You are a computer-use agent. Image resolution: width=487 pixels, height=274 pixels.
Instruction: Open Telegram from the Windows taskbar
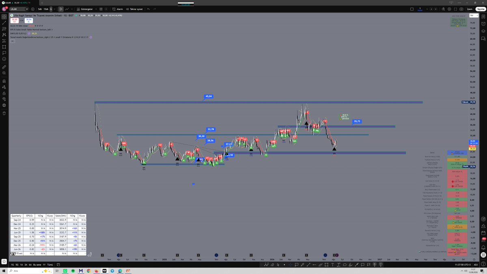(x=112, y=271)
